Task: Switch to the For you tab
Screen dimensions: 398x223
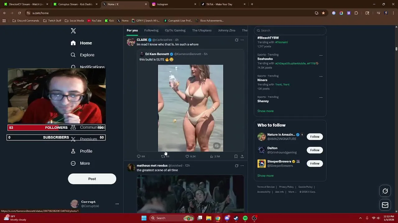Action: (x=132, y=30)
